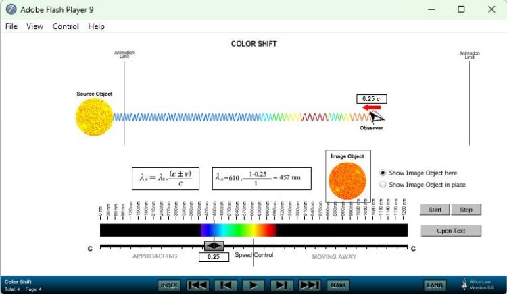Click the Stop animation button
The width and height of the screenshot is (507, 294).
tap(466, 210)
